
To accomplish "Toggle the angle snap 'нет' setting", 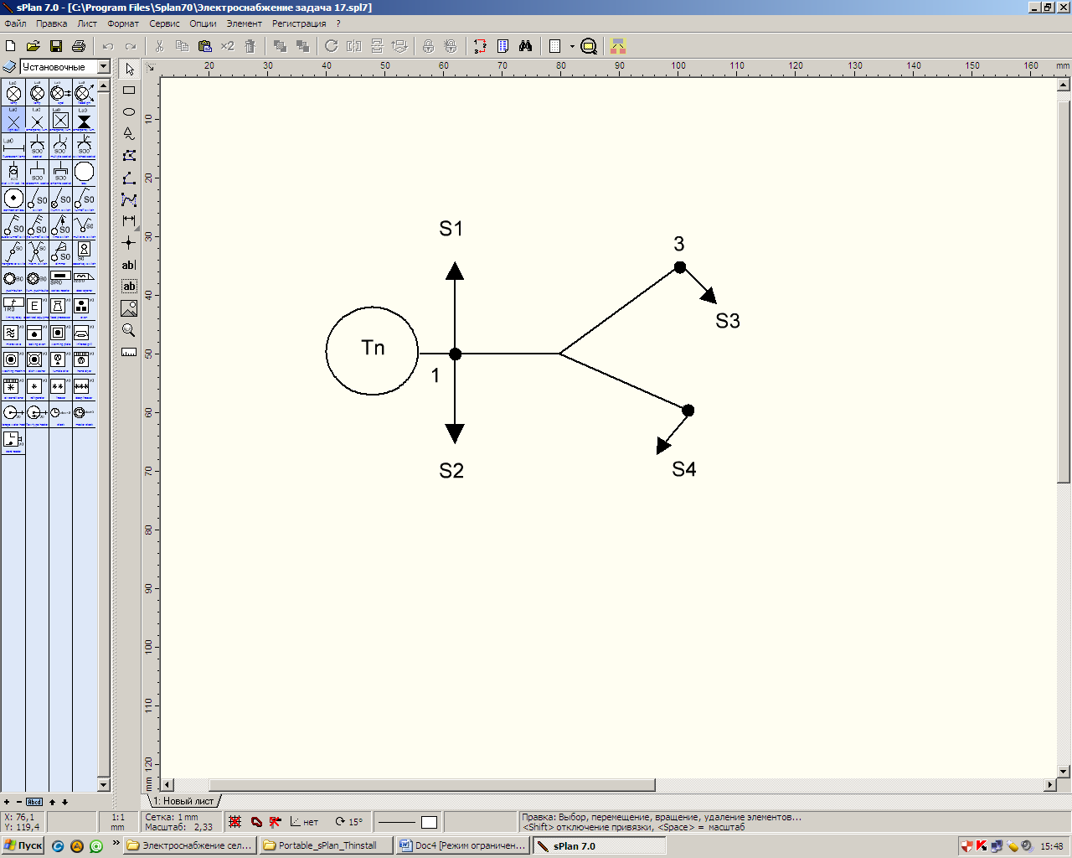I will pos(304,822).
